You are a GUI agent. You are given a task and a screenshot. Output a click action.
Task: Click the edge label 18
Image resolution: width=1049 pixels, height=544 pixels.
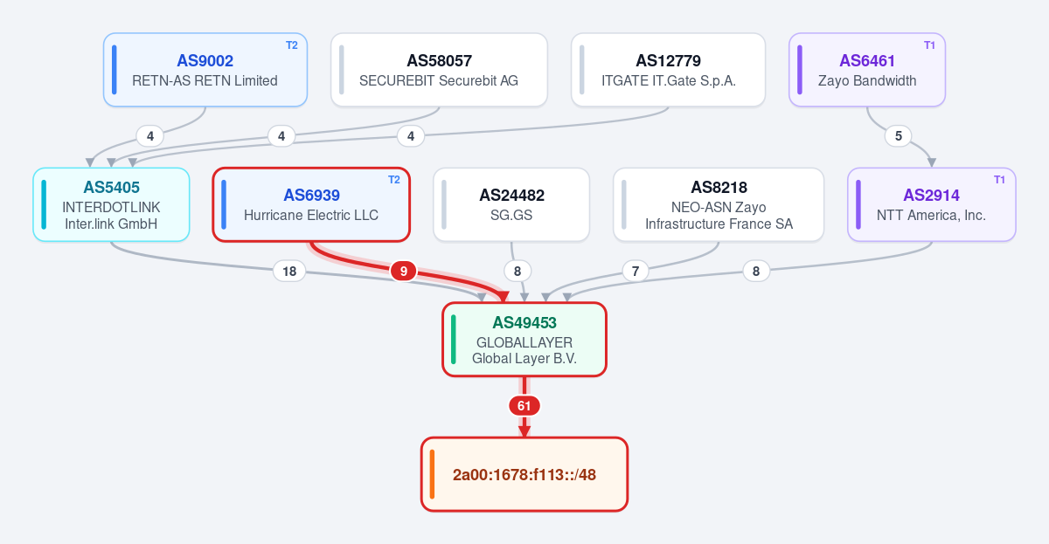pyautogui.click(x=289, y=272)
